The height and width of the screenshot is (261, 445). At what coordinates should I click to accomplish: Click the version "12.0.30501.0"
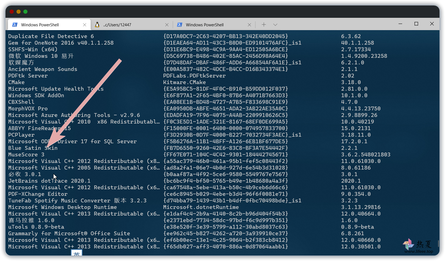click(x=361, y=246)
